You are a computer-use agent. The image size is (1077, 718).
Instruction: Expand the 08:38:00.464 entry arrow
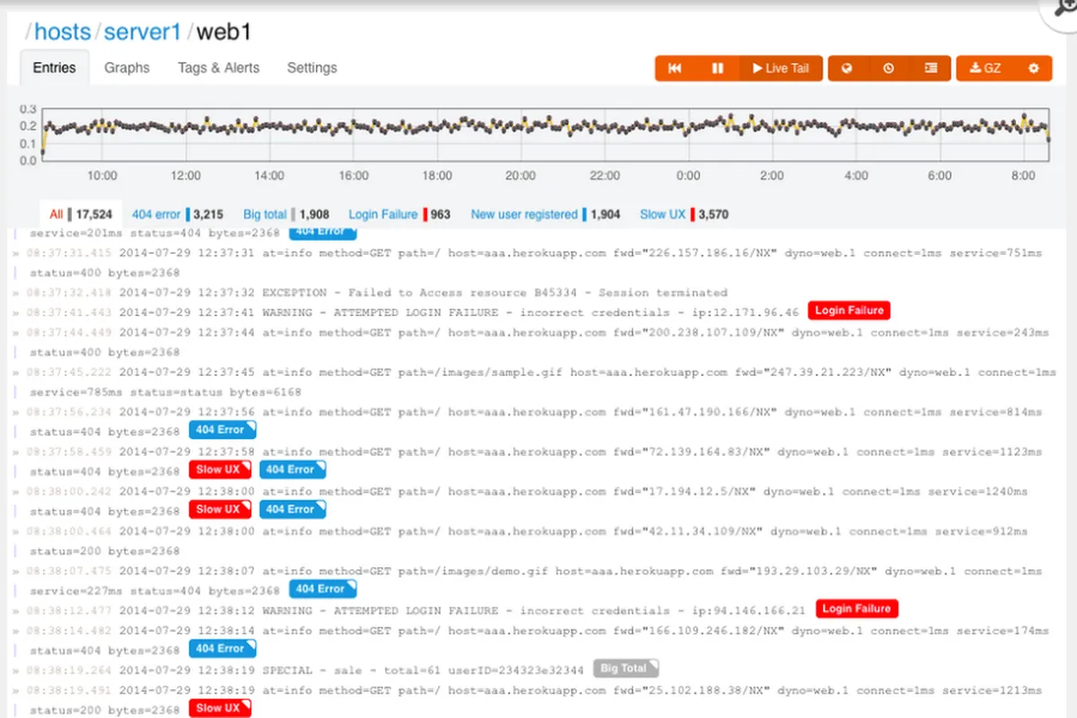coord(15,531)
